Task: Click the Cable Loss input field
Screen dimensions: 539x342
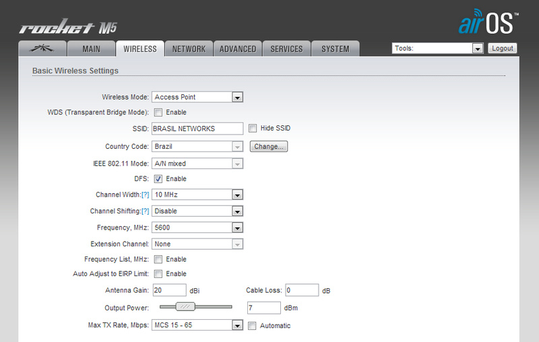Action: (x=302, y=290)
